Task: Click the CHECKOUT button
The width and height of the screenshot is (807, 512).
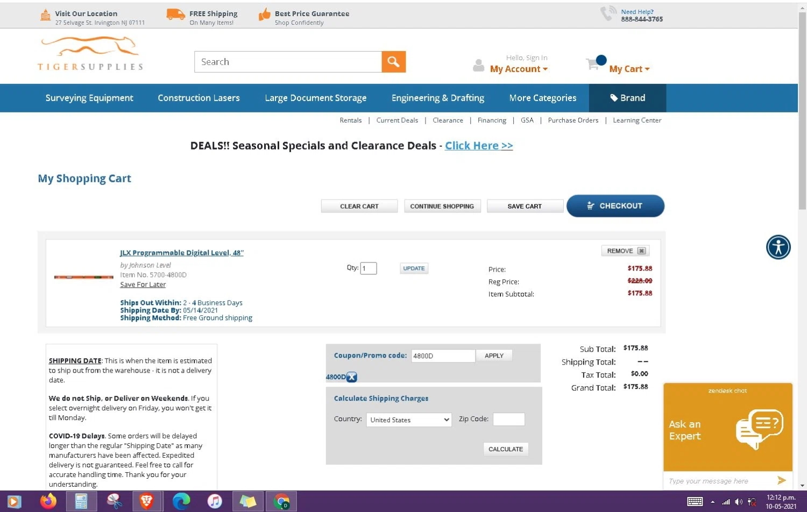Action: [615, 206]
